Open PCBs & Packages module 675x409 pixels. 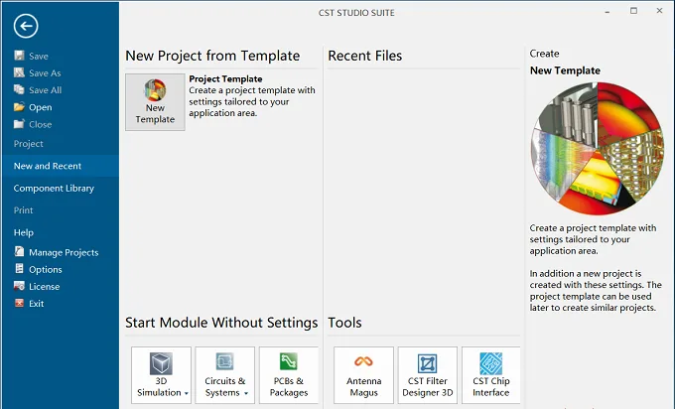pos(289,375)
